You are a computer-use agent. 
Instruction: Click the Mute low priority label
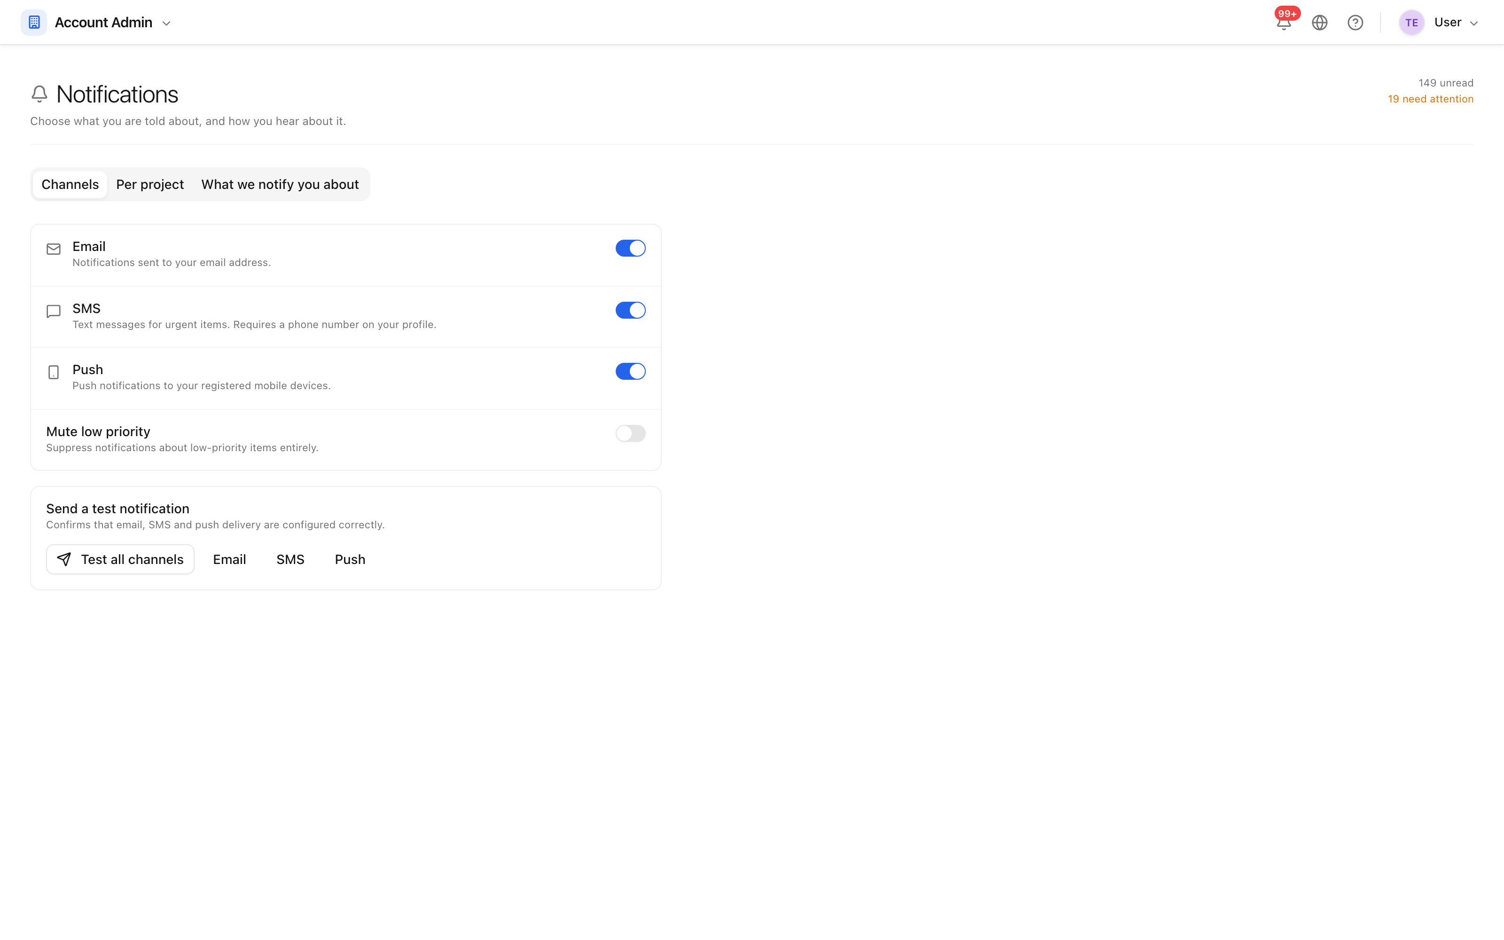click(x=98, y=431)
